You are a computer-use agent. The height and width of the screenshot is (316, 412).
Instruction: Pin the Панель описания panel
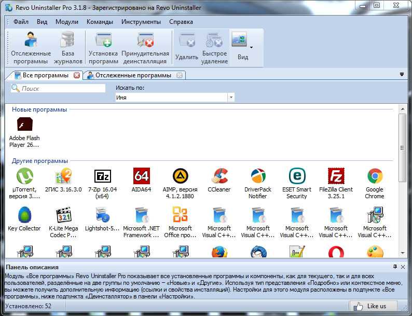point(395,267)
